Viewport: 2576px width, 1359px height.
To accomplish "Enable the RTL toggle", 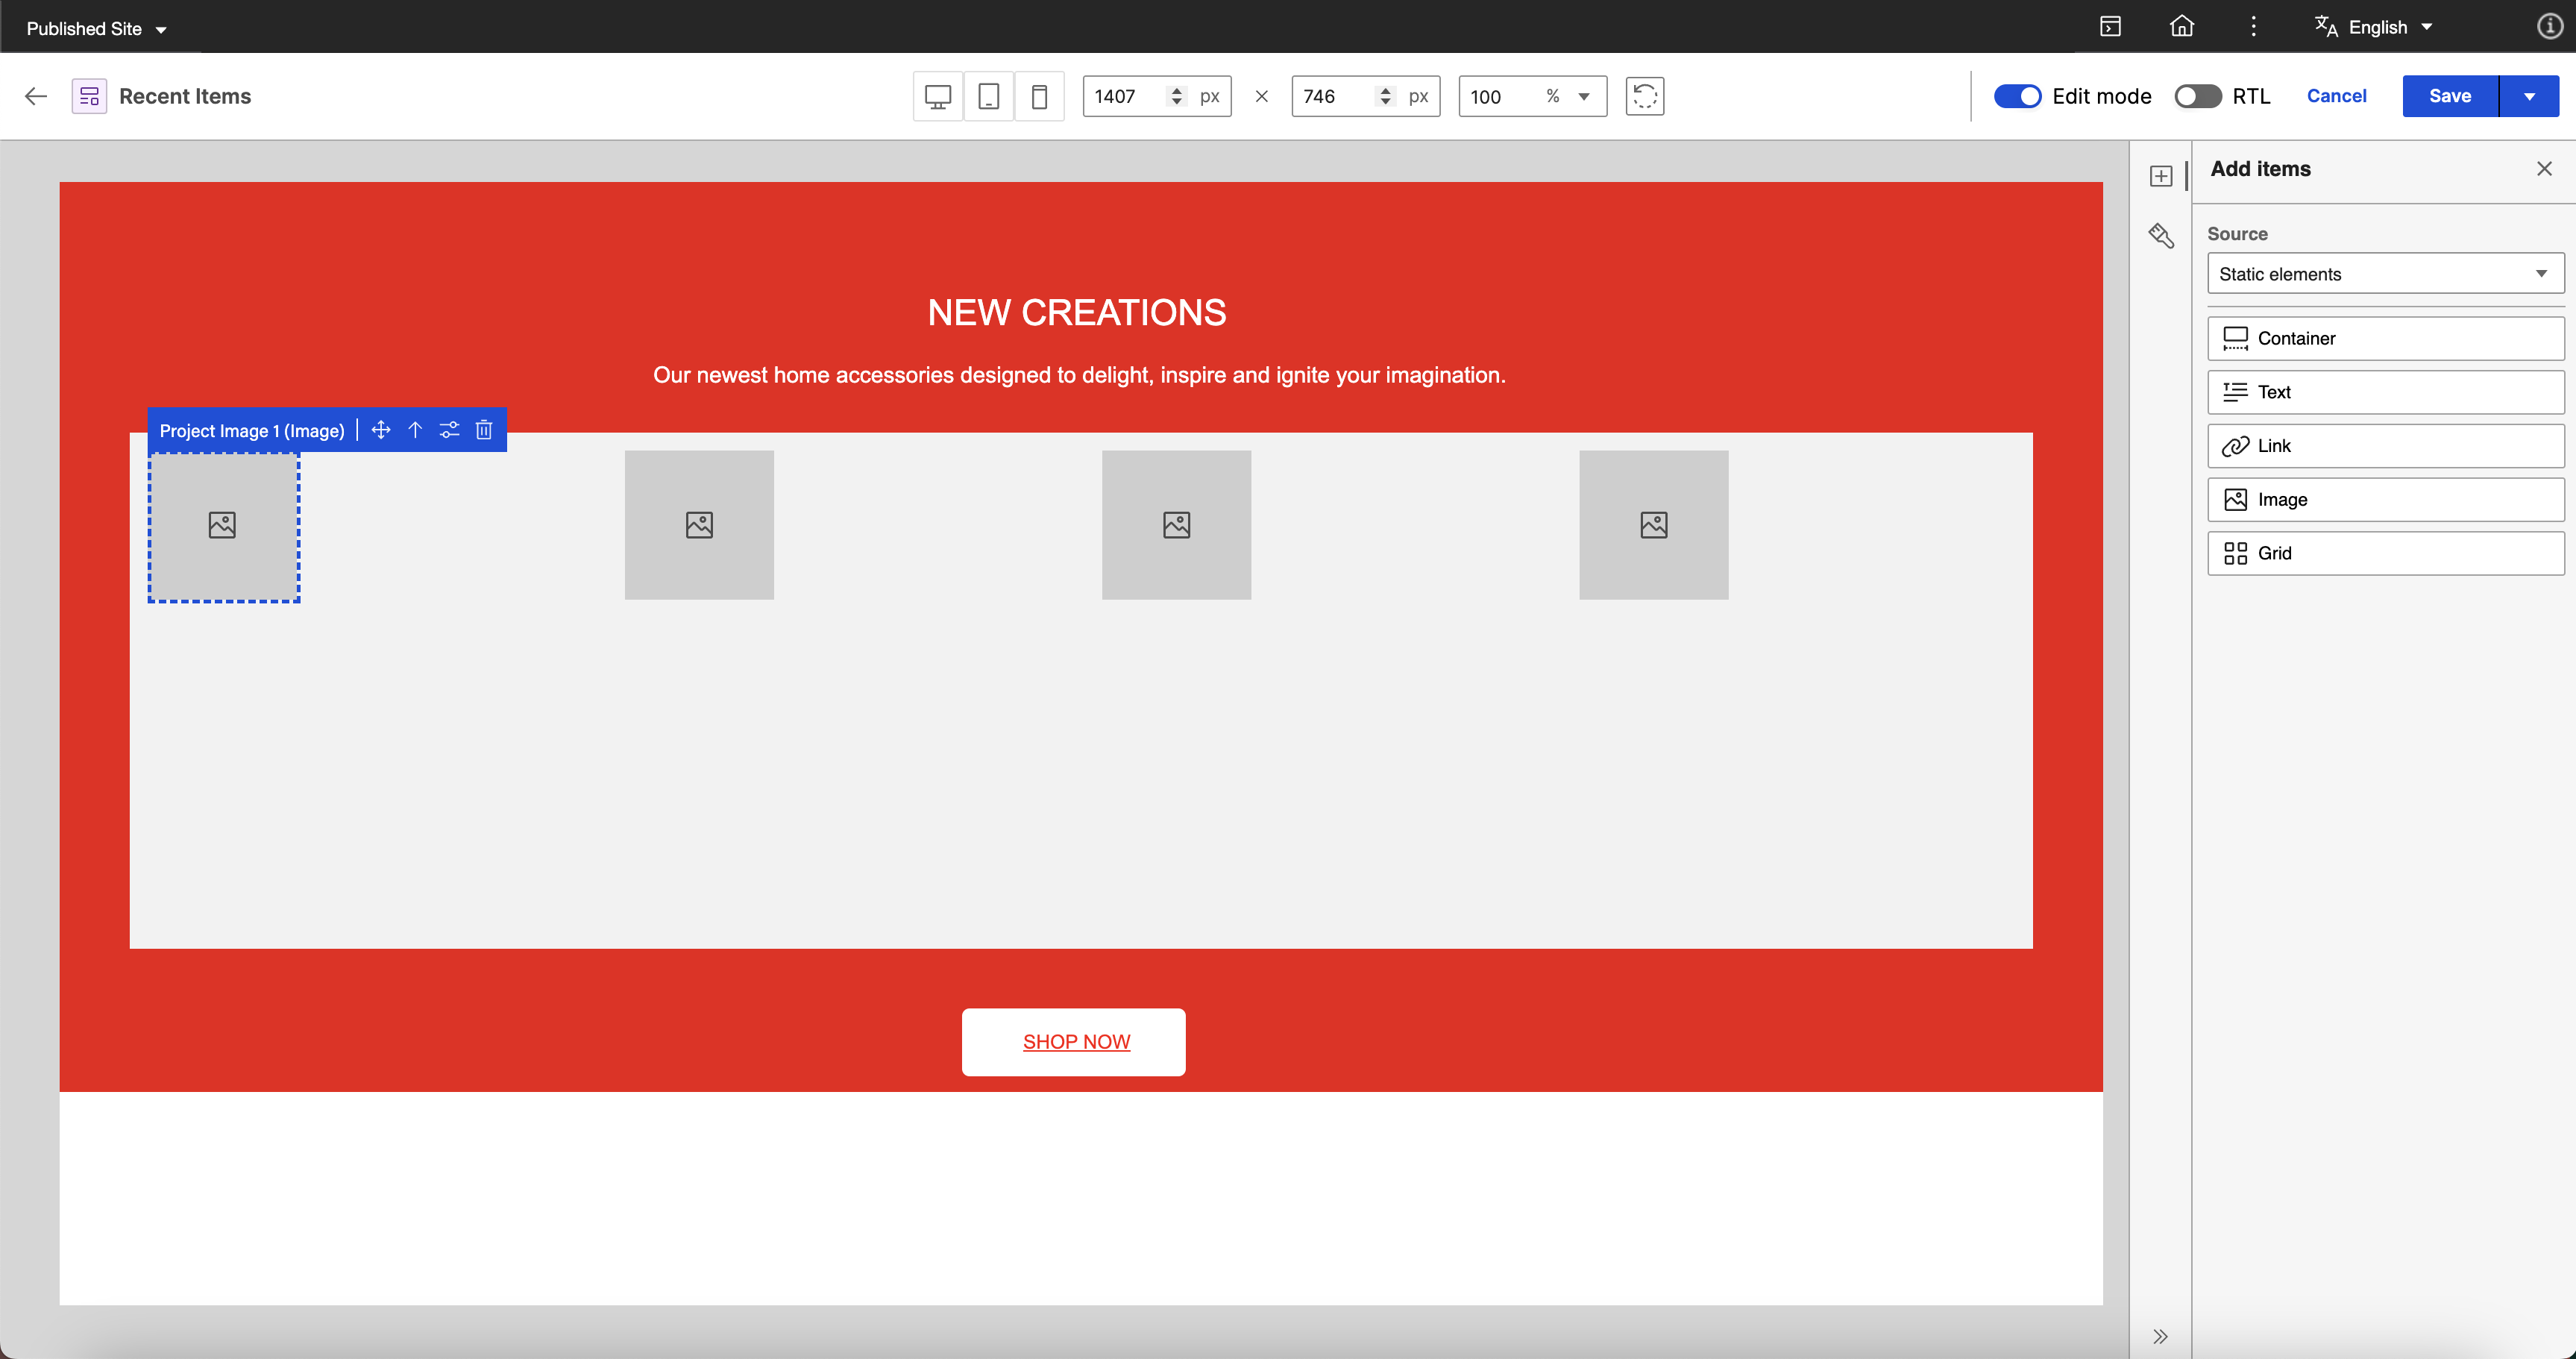I will pos(2197,96).
